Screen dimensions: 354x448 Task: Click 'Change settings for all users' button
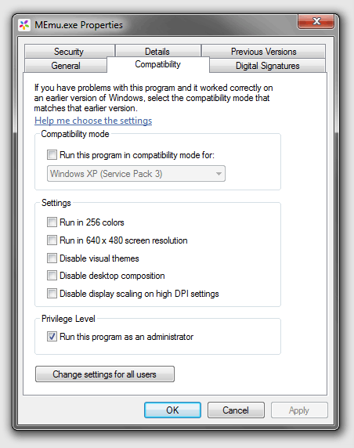tap(105, 374)
